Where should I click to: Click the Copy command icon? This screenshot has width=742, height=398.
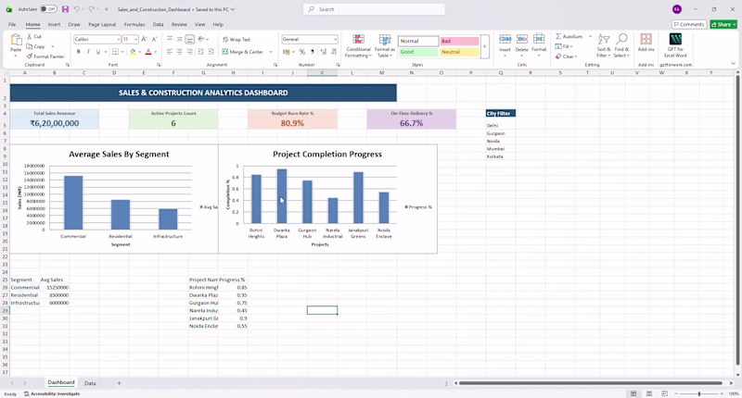pyautogui.click(x=30, y=46)
